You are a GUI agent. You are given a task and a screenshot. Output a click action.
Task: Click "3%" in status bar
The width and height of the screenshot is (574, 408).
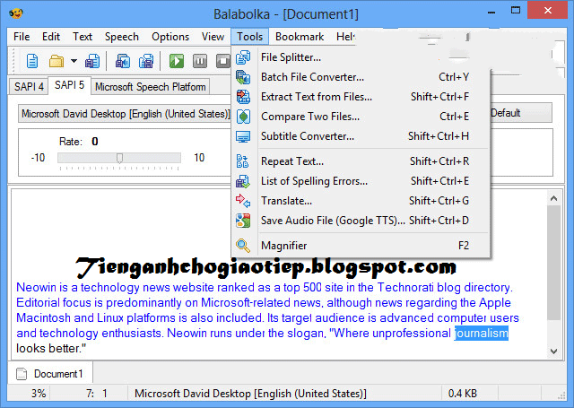39,394
